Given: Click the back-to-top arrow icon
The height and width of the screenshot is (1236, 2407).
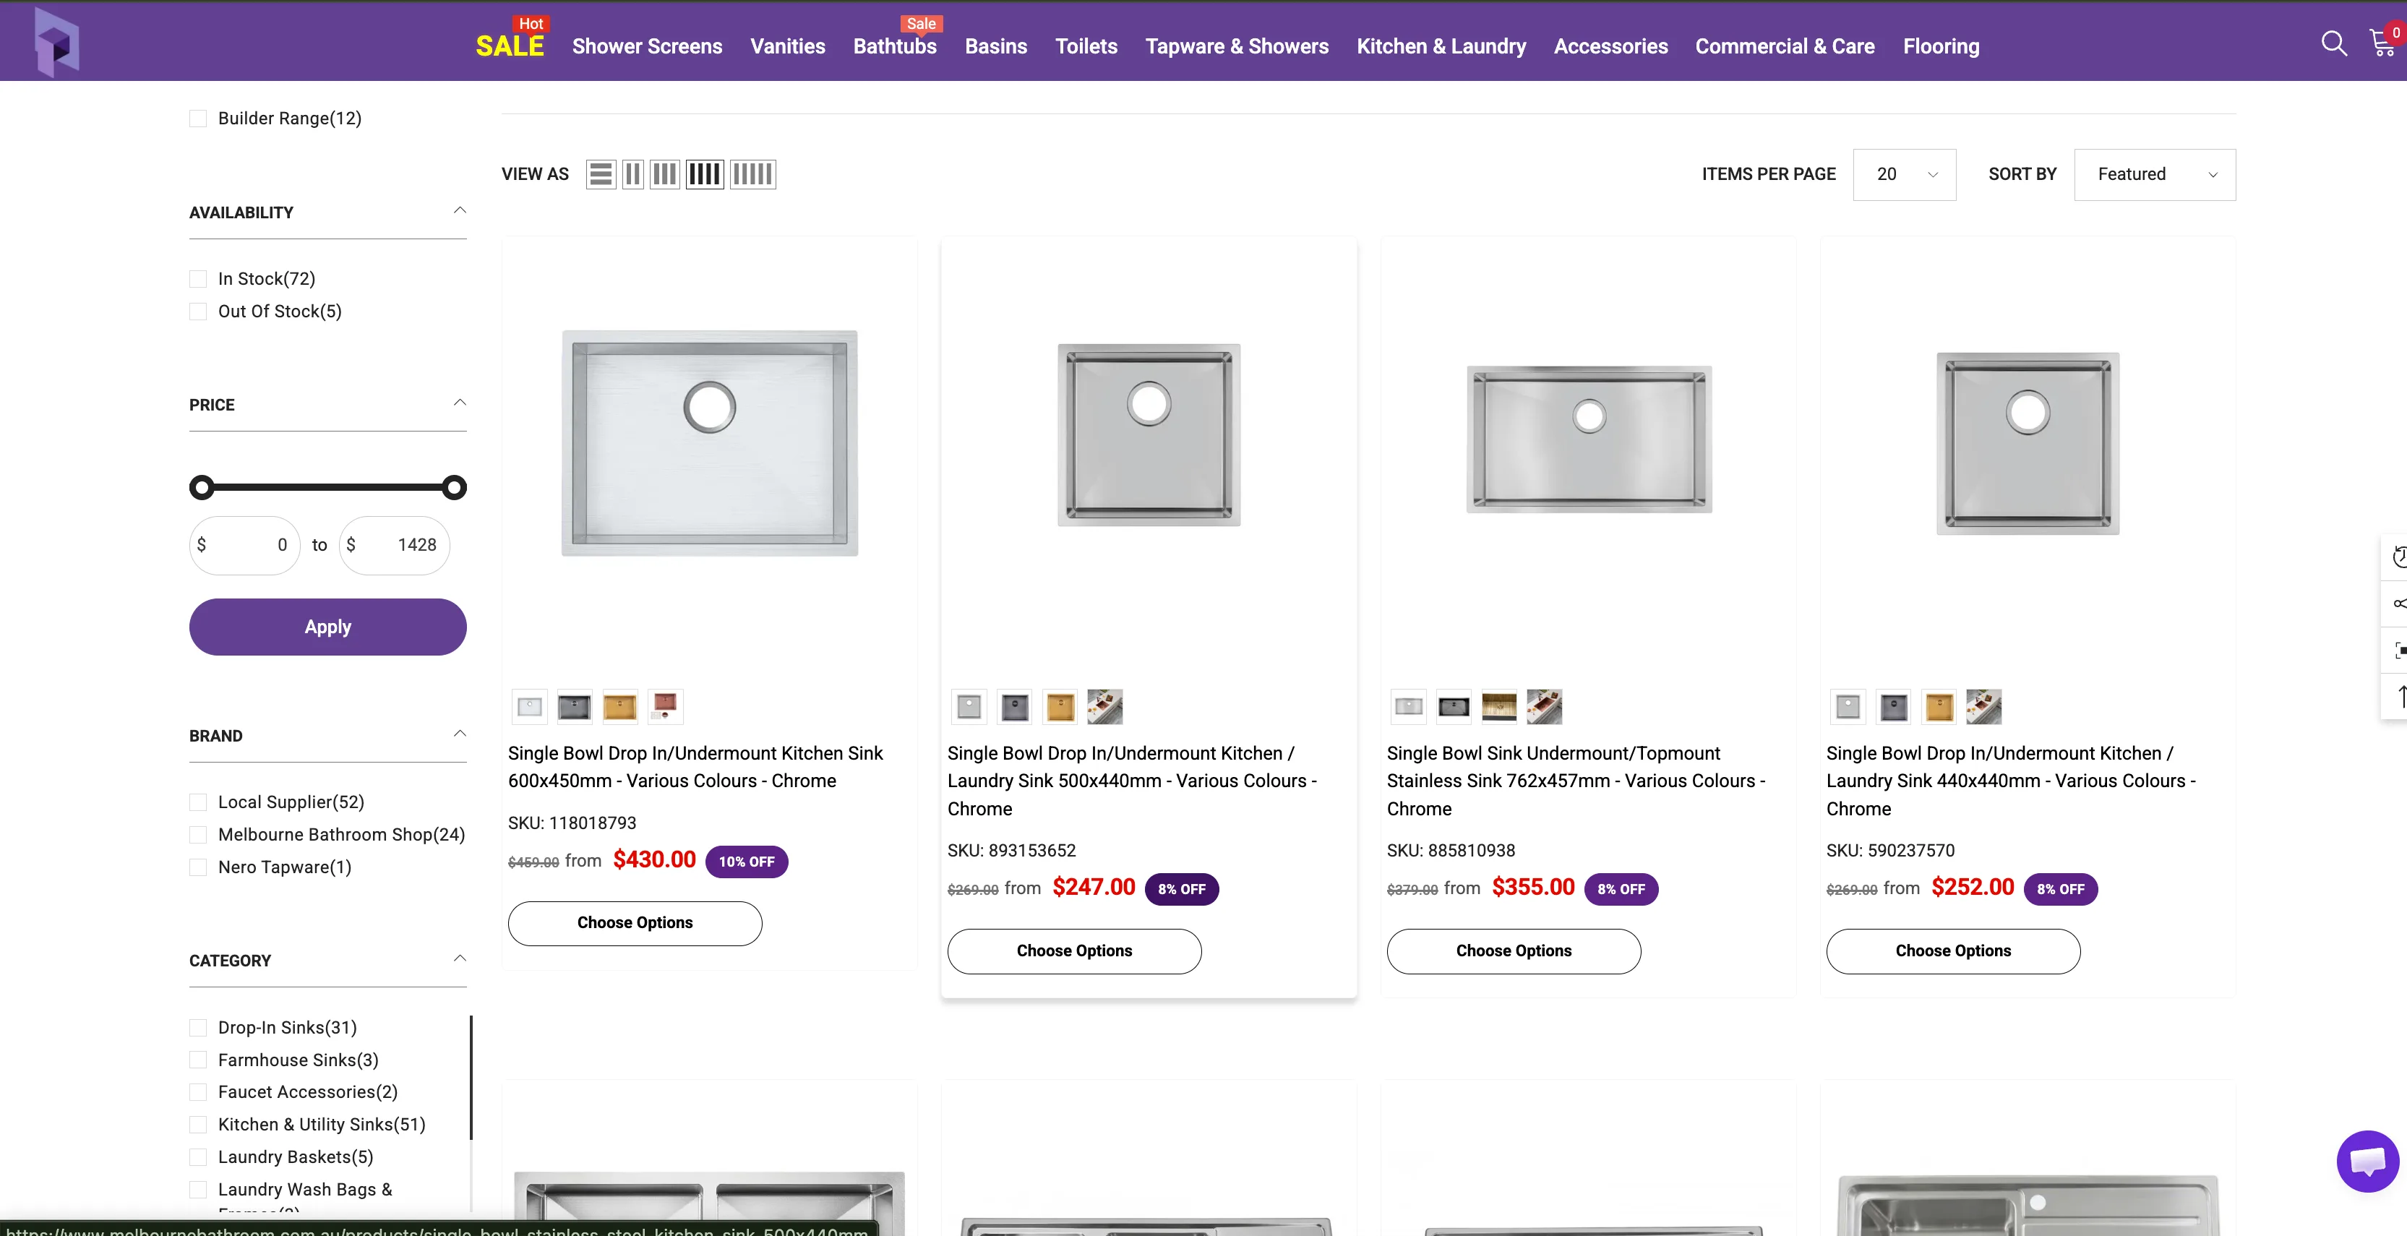Looking at the screenshot, I should pyautogui.click(x=2398, y=696).
